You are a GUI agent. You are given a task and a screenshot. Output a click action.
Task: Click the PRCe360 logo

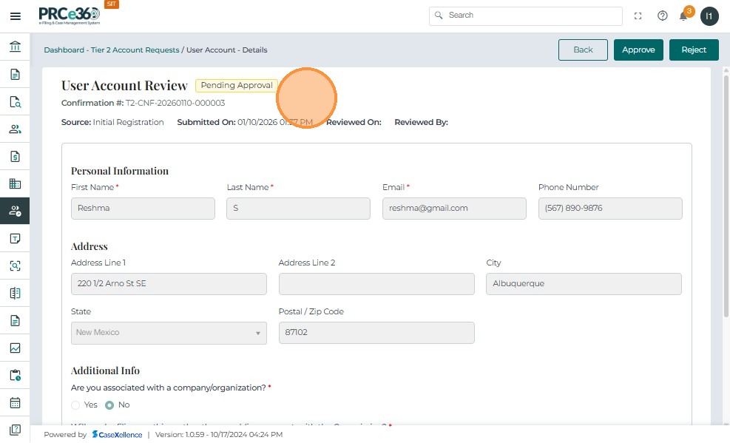[70, 16]
